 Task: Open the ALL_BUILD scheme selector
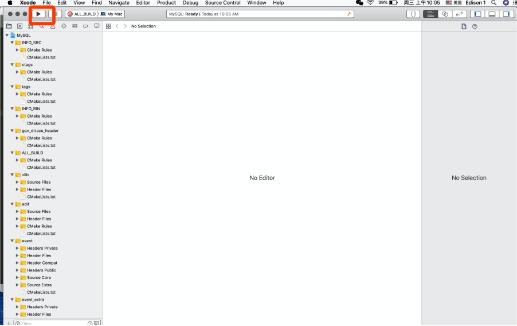(82, 14)
